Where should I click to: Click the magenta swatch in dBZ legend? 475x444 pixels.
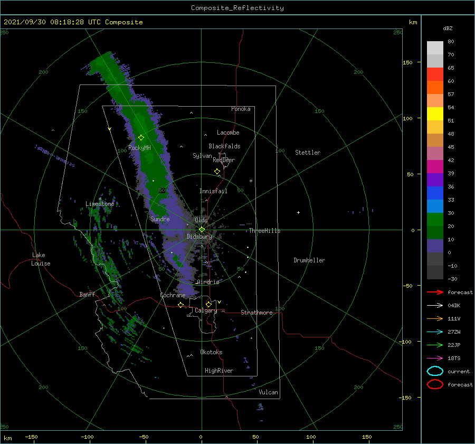click(x=435, y=167)
